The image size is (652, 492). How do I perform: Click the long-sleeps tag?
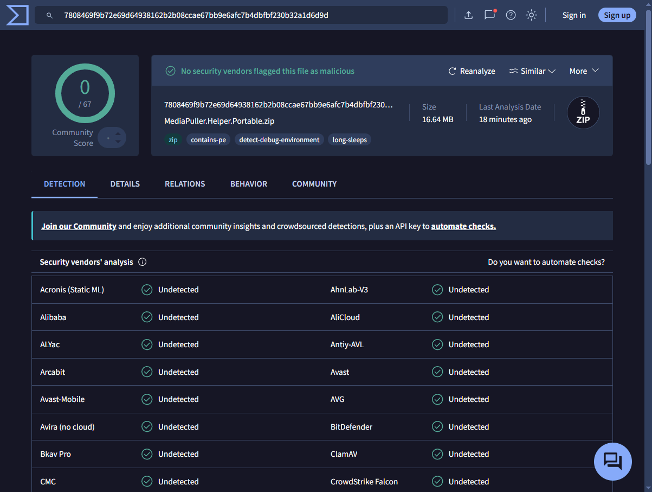click(x=350, y=140)
